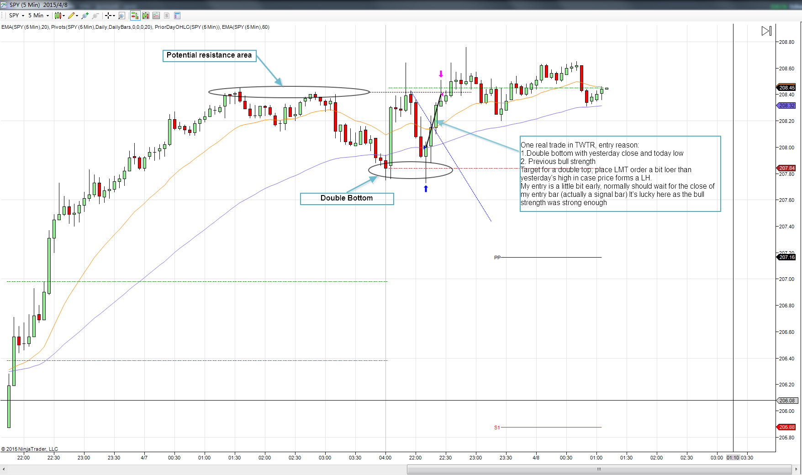Expand the cursor type dropdown arrow

(x=114, y=16)
